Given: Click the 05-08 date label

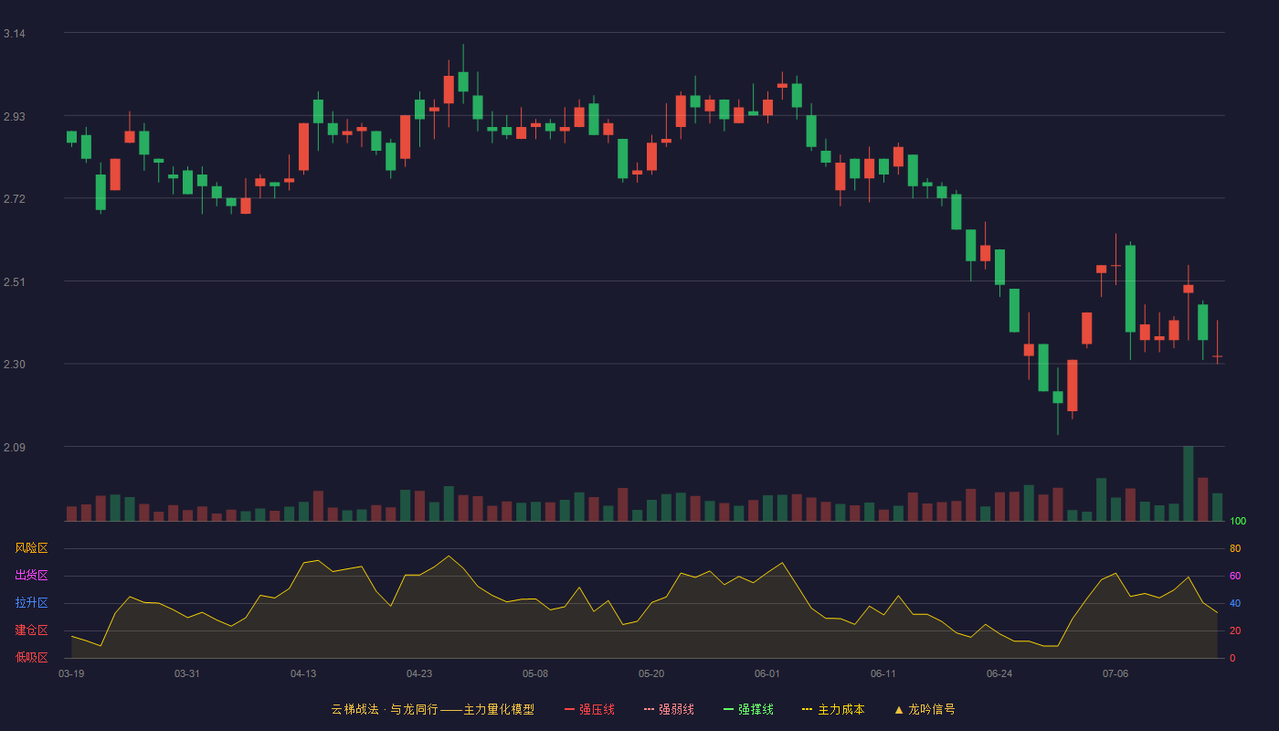Looking at the screenshot, I should tap(535, 673).
